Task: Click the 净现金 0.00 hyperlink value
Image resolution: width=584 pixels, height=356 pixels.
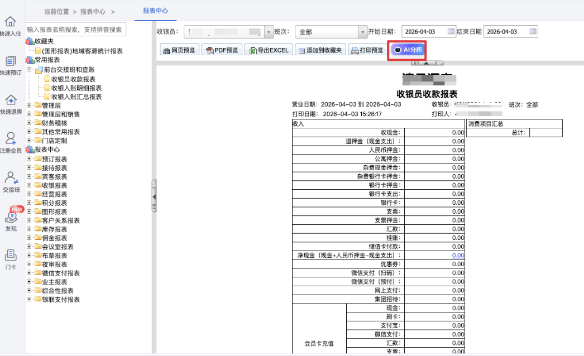Action: coord(458,255)
